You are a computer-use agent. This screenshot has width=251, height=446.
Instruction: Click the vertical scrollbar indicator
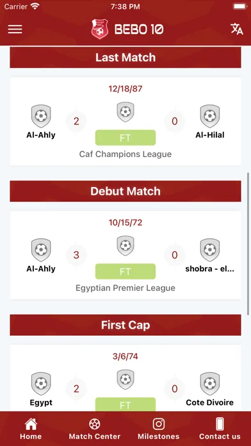coord(248,244)
